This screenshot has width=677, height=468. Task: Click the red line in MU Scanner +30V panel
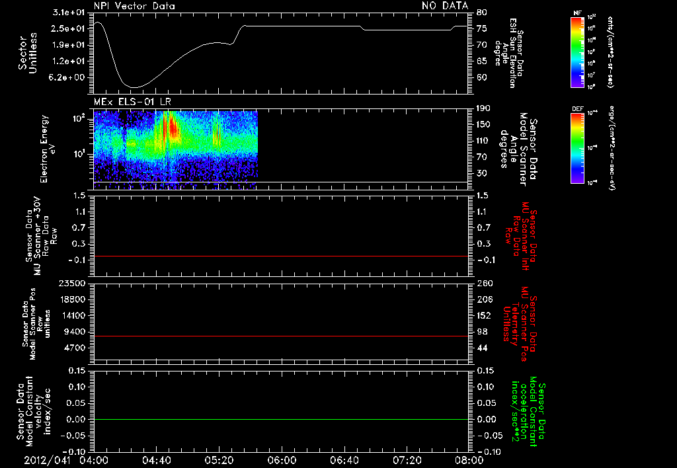pyautogui.click(x=280, y=256)
